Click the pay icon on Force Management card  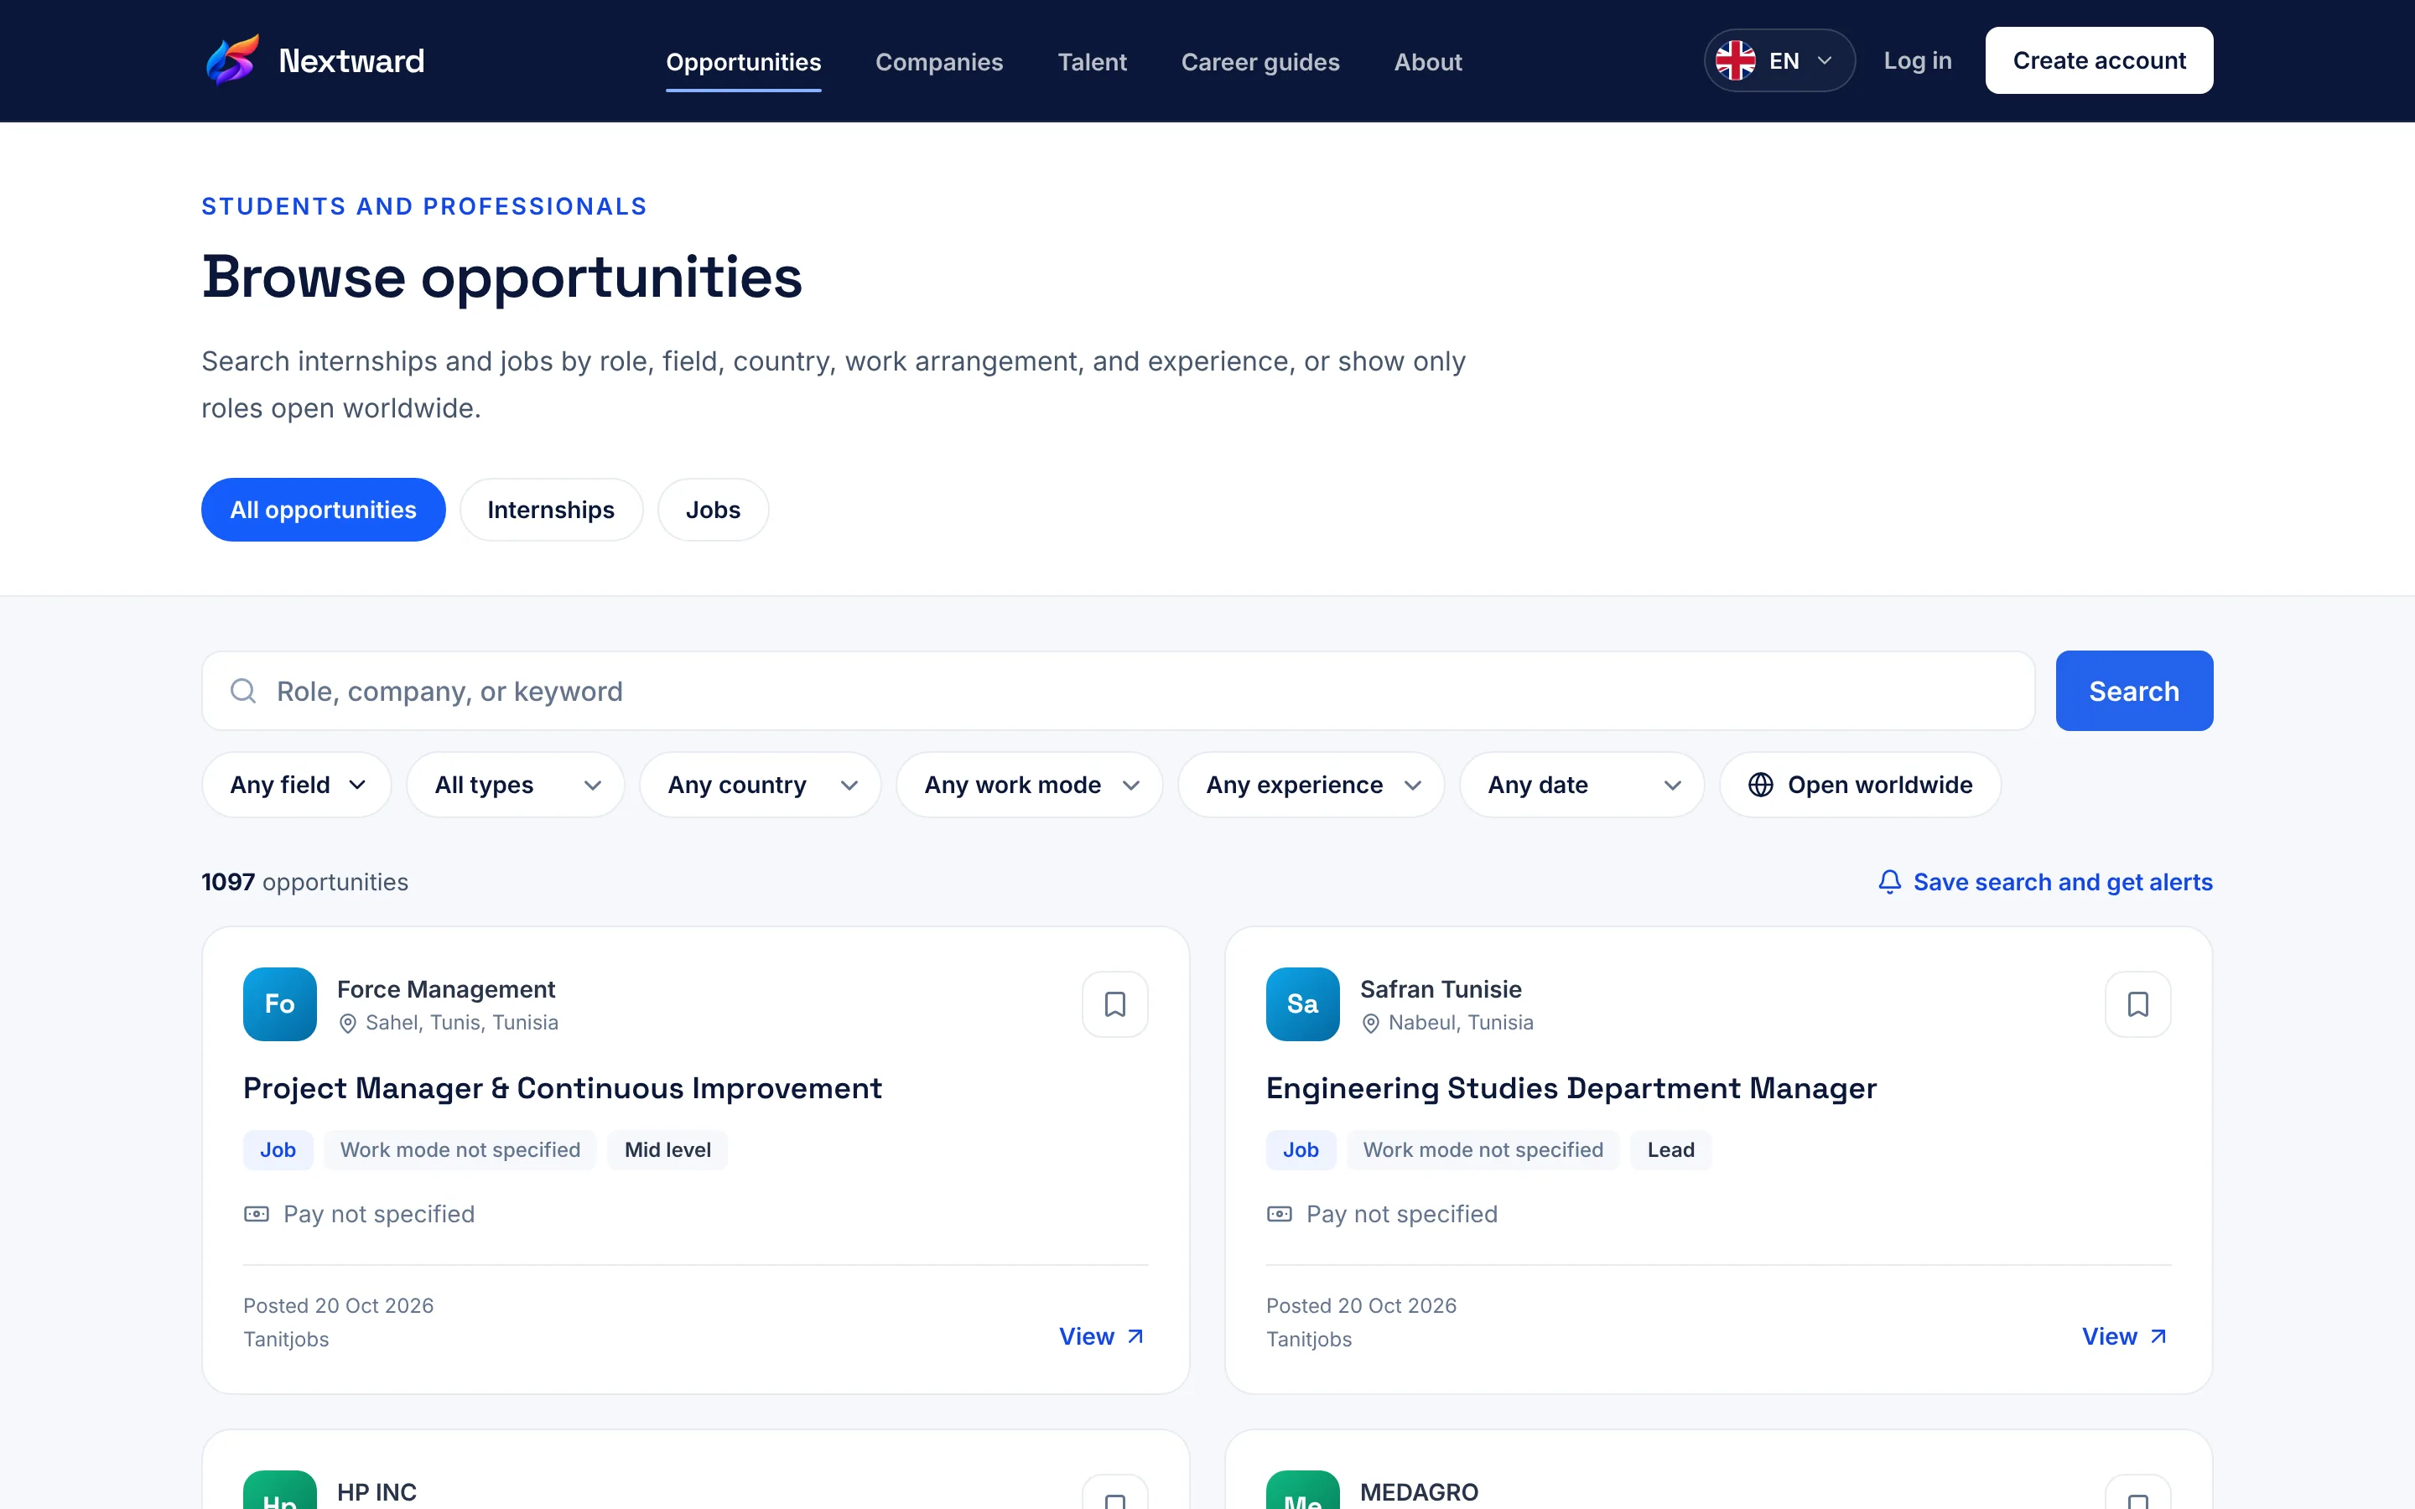click(257, 1215)
